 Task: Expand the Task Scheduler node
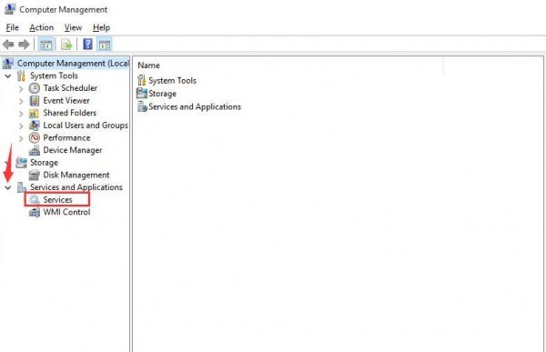point(21,89)
